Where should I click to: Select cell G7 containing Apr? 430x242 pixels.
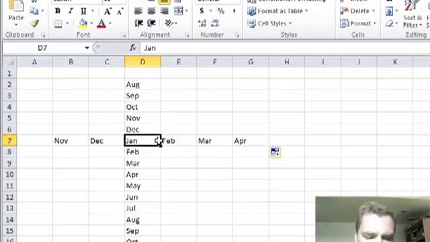[251, 140]
